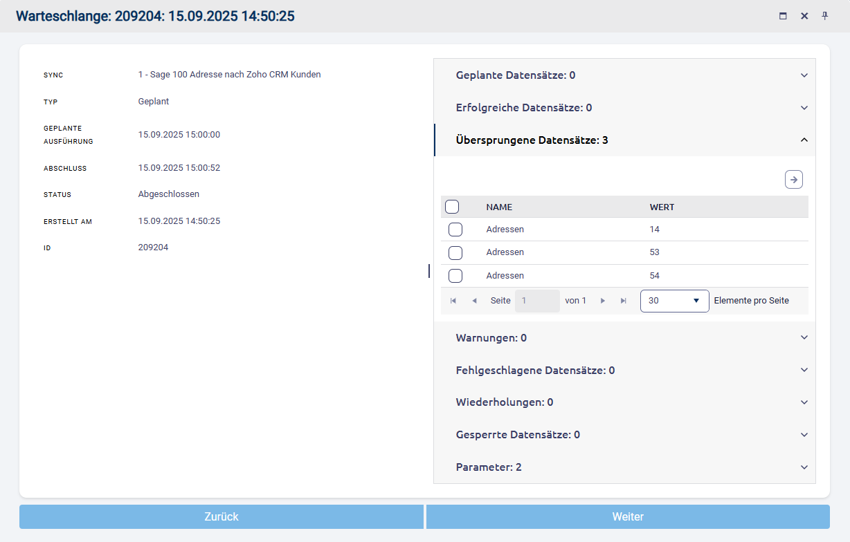850x542 pixels.
Task: Jump to the last page of results
Action: [624, 301]
